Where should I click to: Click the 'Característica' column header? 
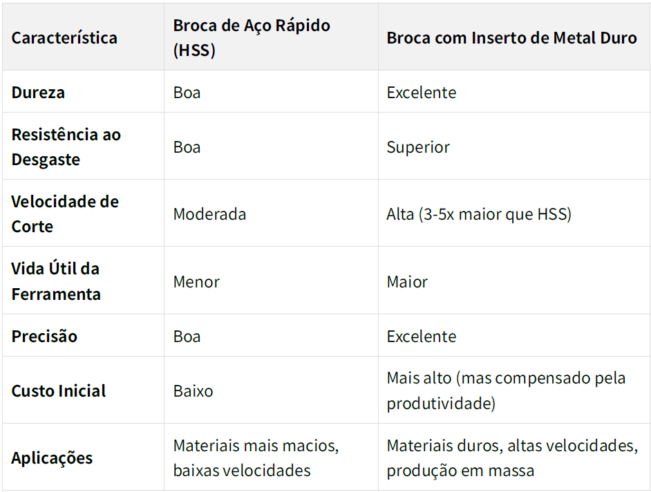point(64,38)
